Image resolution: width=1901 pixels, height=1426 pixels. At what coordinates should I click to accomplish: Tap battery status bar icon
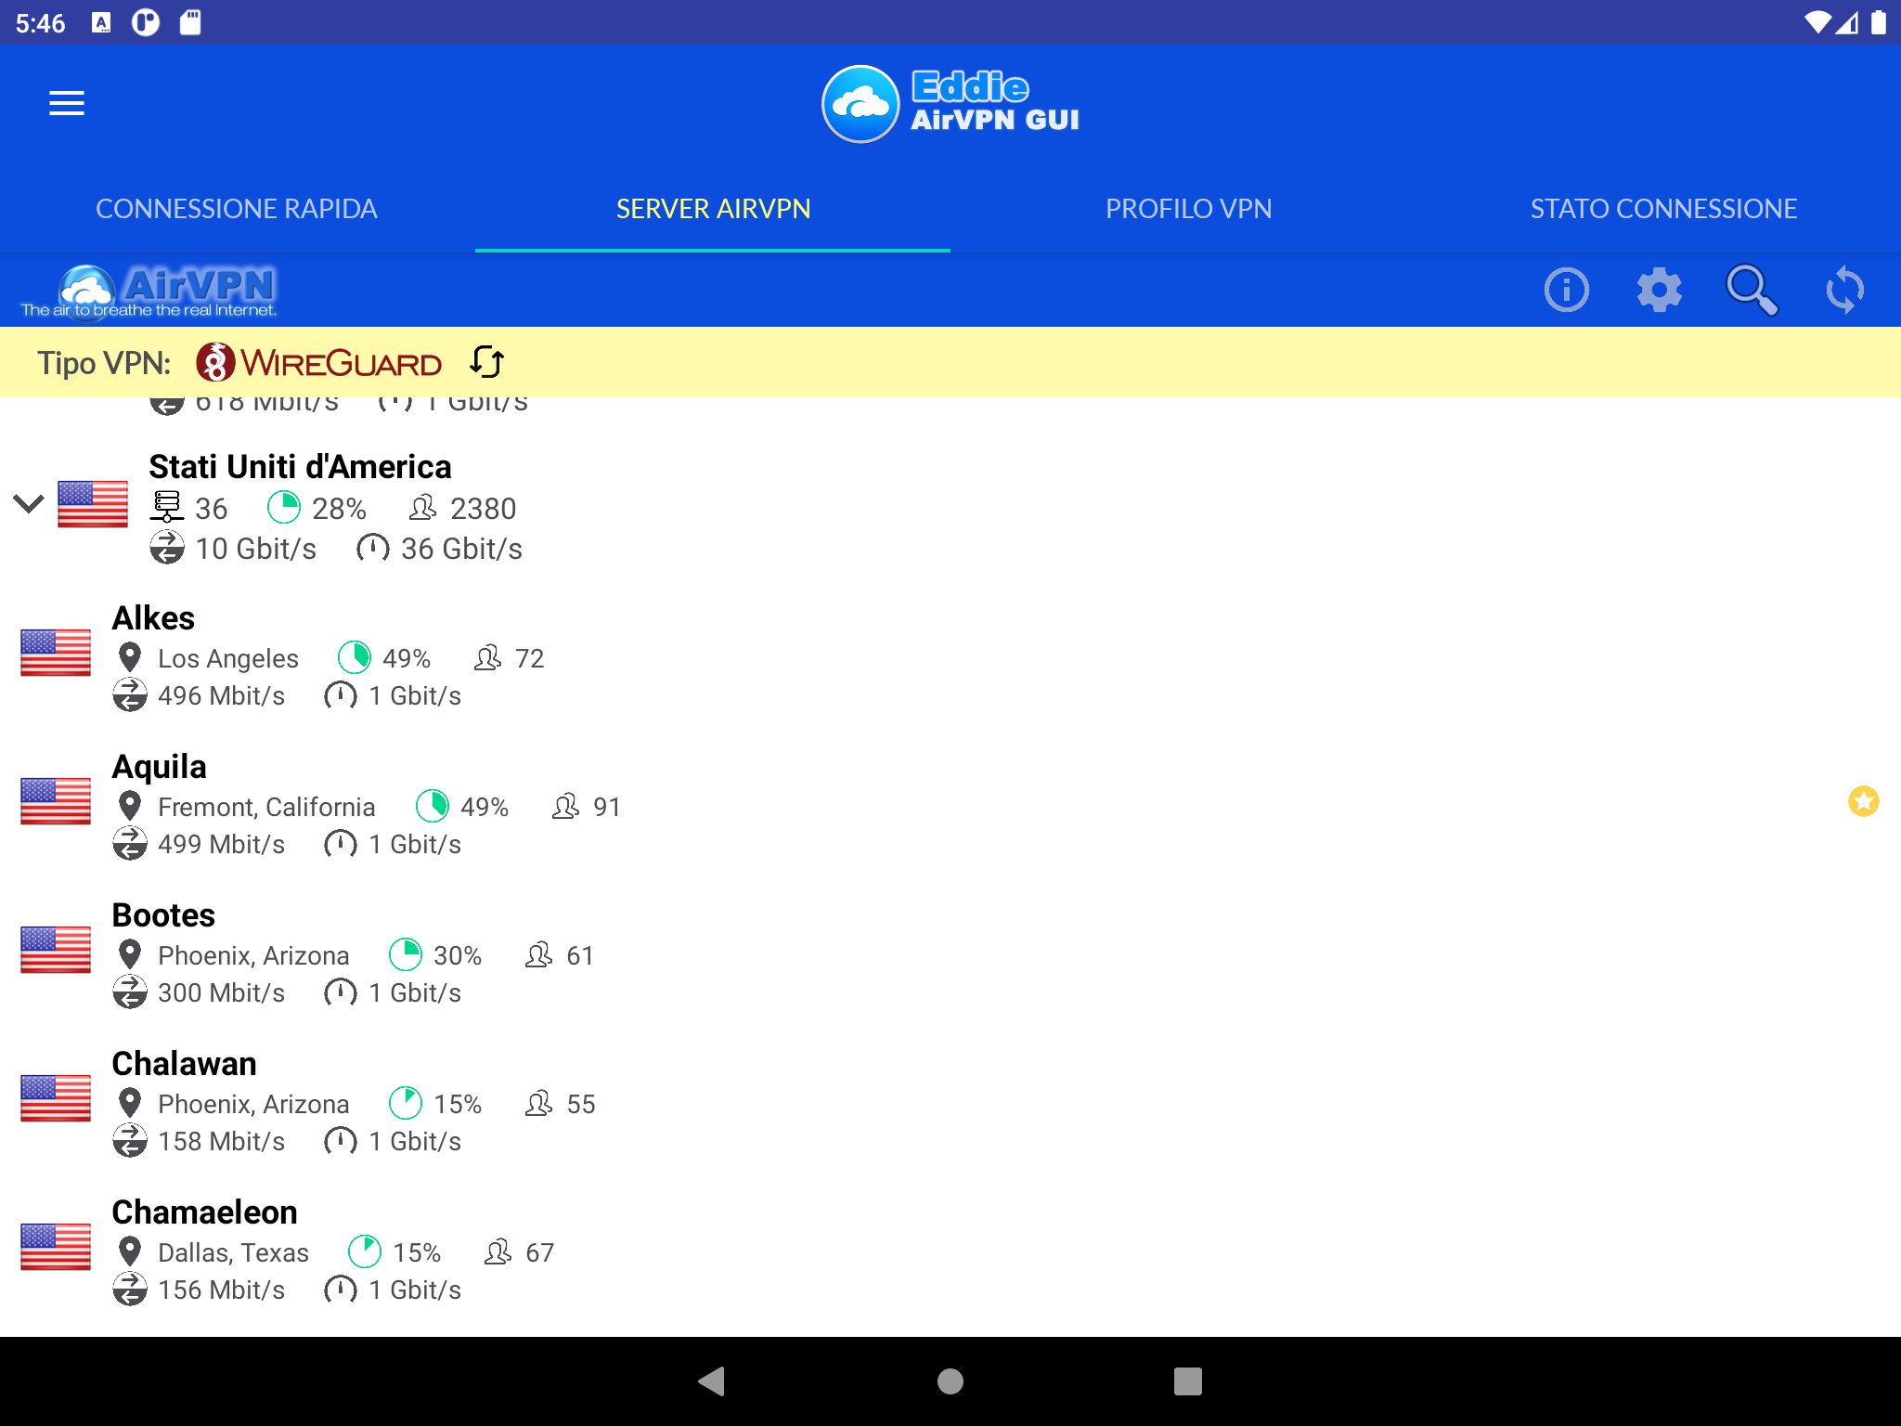click(x=1878, y=22)
